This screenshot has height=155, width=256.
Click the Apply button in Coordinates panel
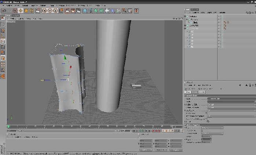[x=176, y=150]
